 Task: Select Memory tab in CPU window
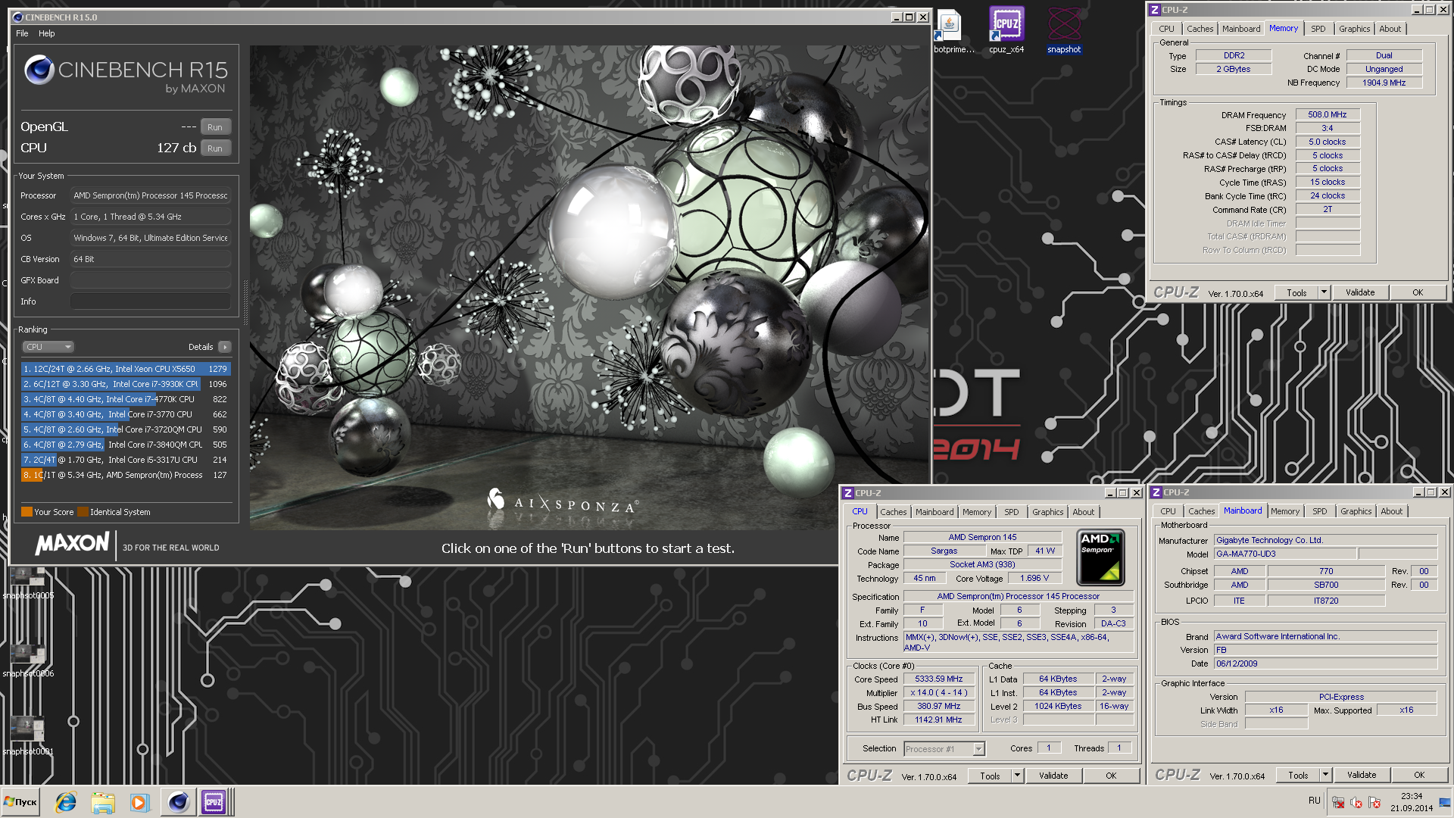pos(977,512)
